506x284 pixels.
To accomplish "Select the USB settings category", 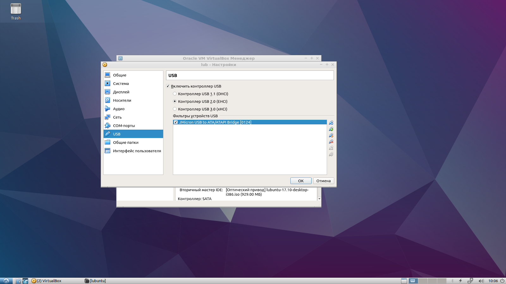I will [133, 134].
